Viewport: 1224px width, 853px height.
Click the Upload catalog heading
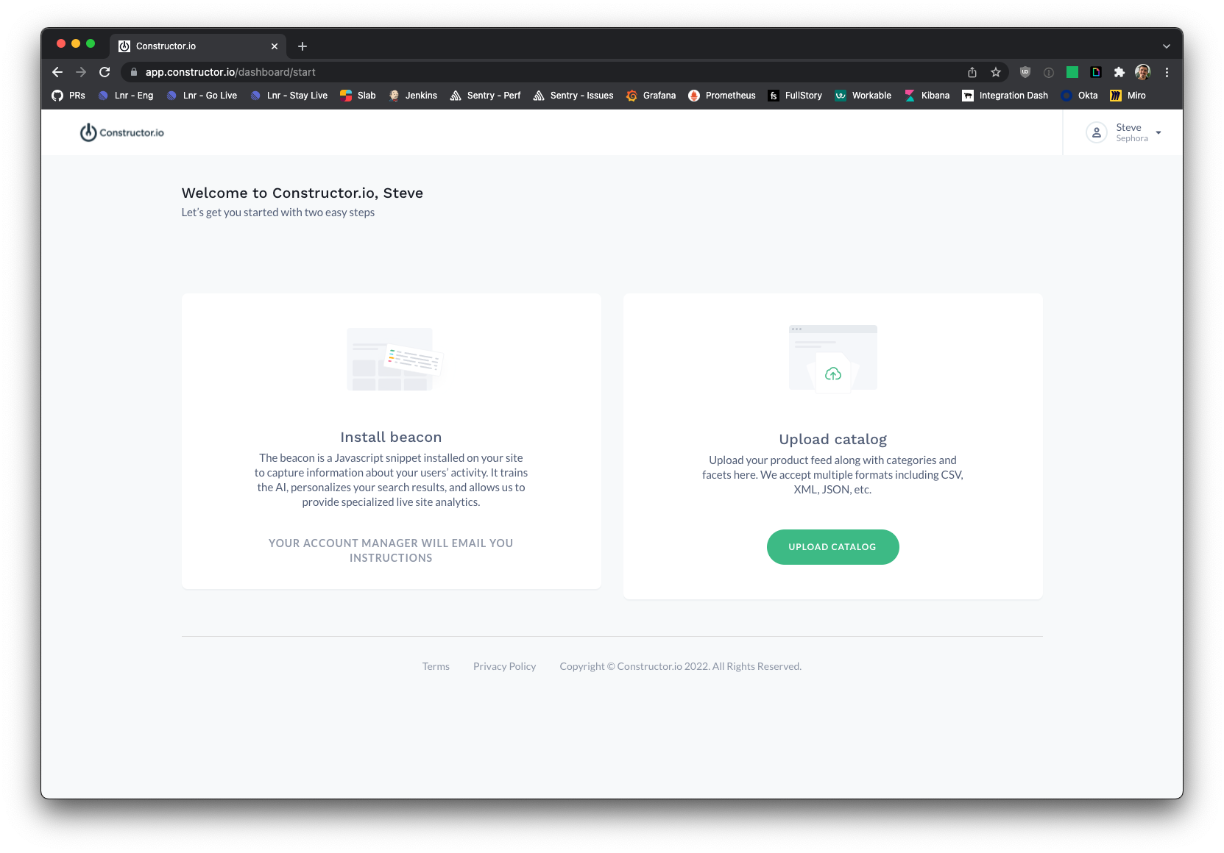(x=832, y=440)
